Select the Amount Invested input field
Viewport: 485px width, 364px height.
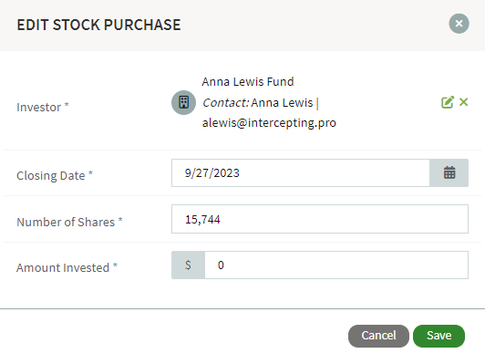[x=336, y=265]
